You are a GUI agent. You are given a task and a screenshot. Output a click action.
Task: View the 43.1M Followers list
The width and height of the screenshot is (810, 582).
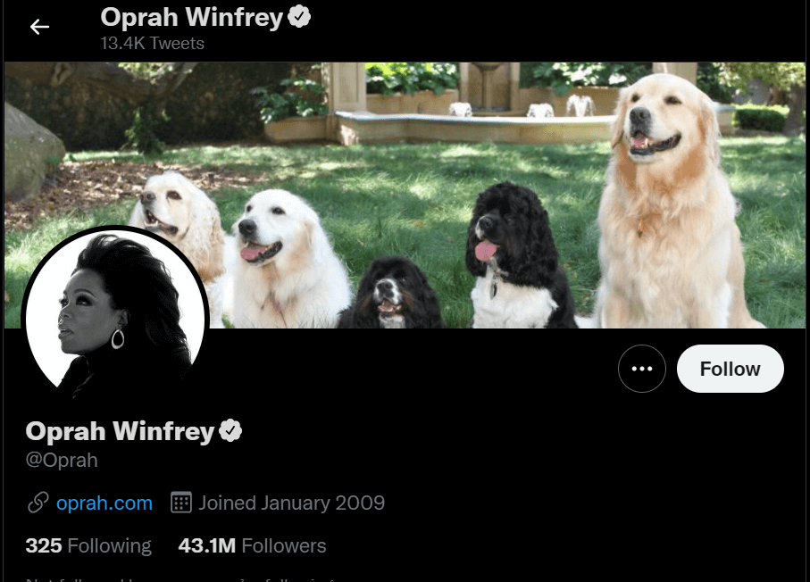point(252,546)
